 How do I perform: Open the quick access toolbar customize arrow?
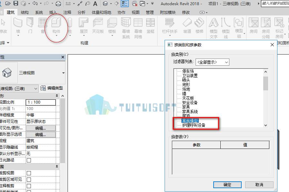[152, 4]
